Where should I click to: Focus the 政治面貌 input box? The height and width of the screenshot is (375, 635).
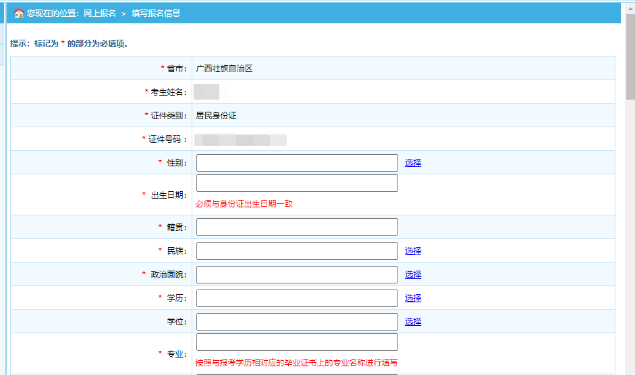pyautogui.click(x=297, y=275)
